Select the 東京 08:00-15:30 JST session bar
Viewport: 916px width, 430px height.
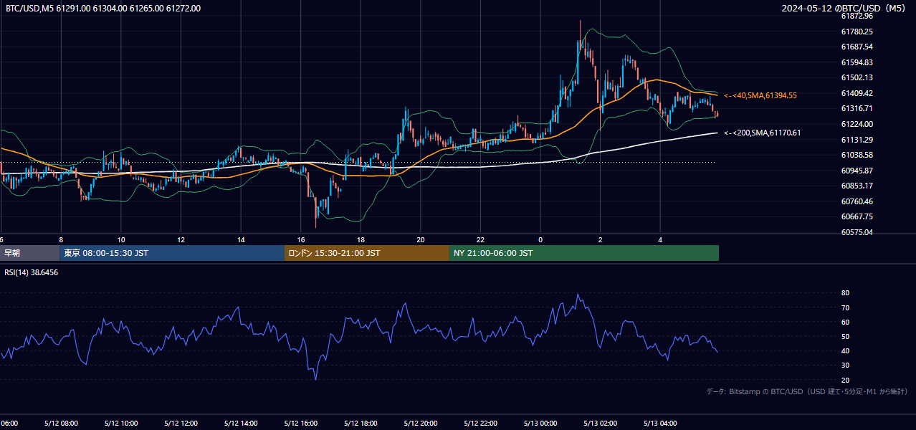(172, 253)
